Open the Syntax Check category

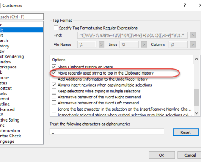11,136
